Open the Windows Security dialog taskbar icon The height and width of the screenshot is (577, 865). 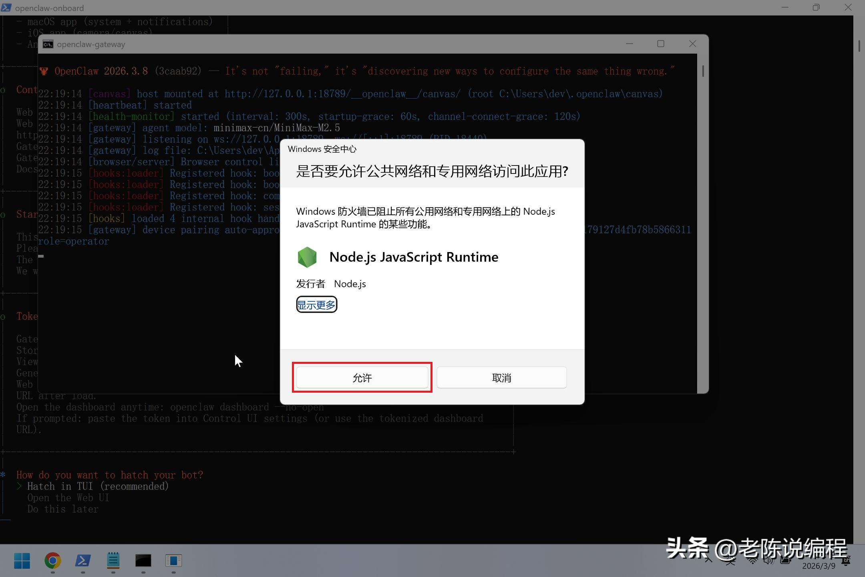click(x=173, y=560)
